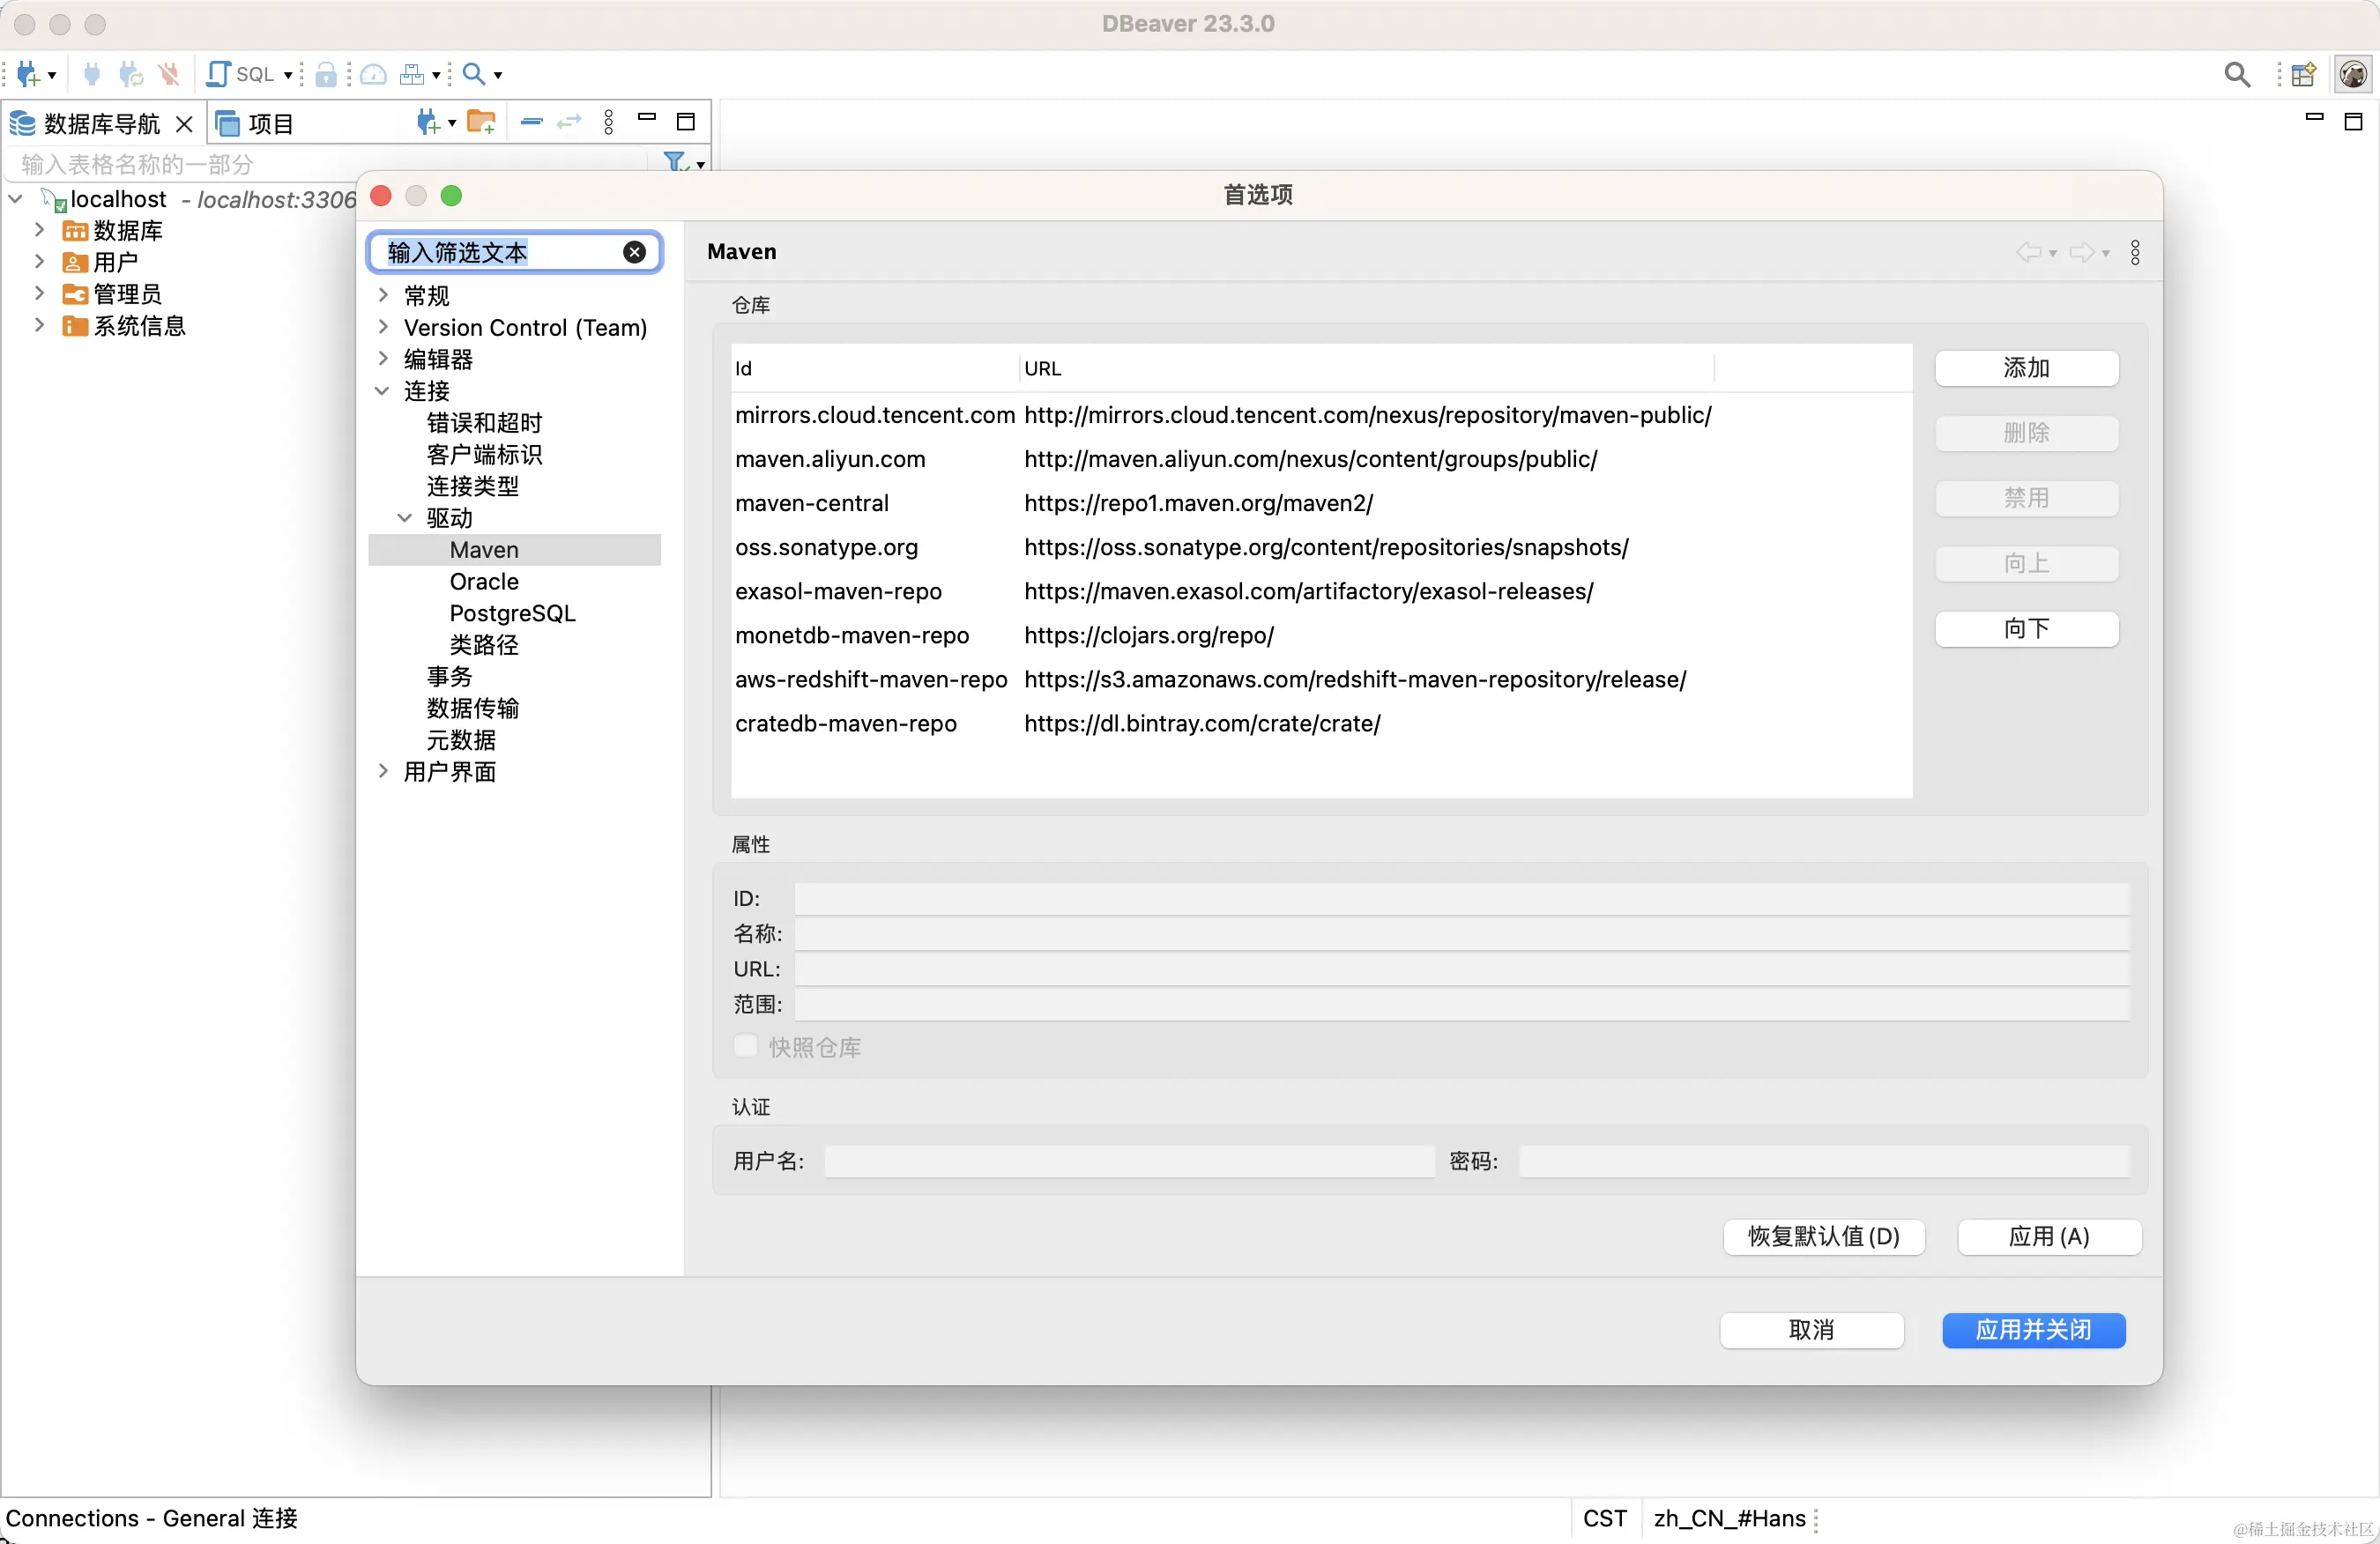The width and height of the screenshot is (2380, 1544).
Task: Toggle the 快照仓库 checkbox
Action: (x=746, y=1046)
